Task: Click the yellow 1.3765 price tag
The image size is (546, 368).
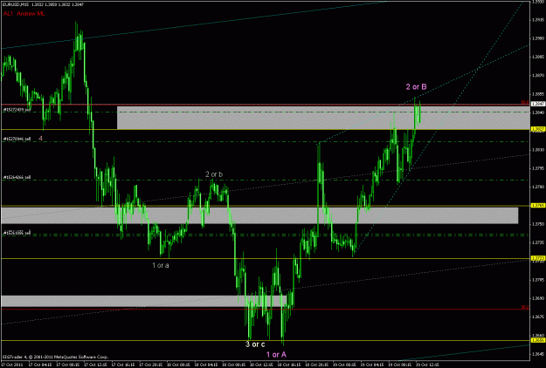Action: (537, 206)
